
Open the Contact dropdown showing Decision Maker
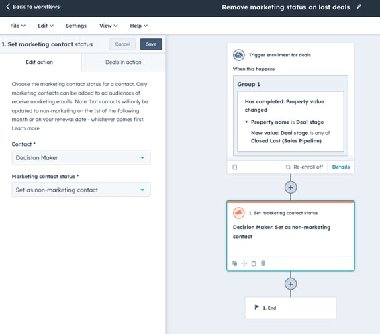tap(81, 158)
